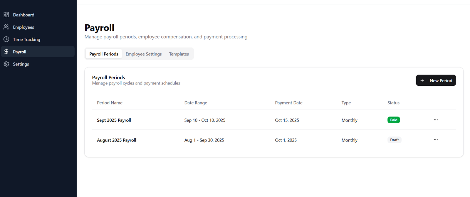Click the Dashboard grid icon in sidebar
470x197 pixels.
click(x=6, y=15)
